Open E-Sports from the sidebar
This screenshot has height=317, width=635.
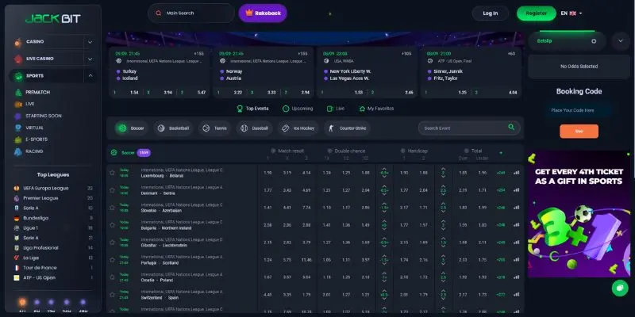pyautogui.click(x=36, y=138)
